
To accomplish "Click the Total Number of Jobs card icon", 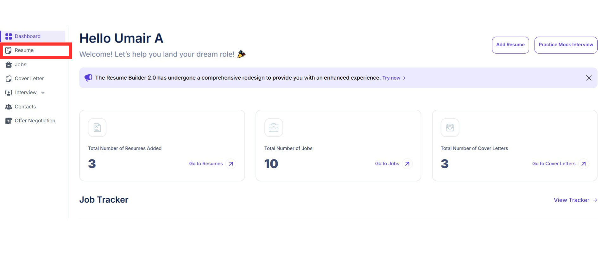I will [274, 128].
